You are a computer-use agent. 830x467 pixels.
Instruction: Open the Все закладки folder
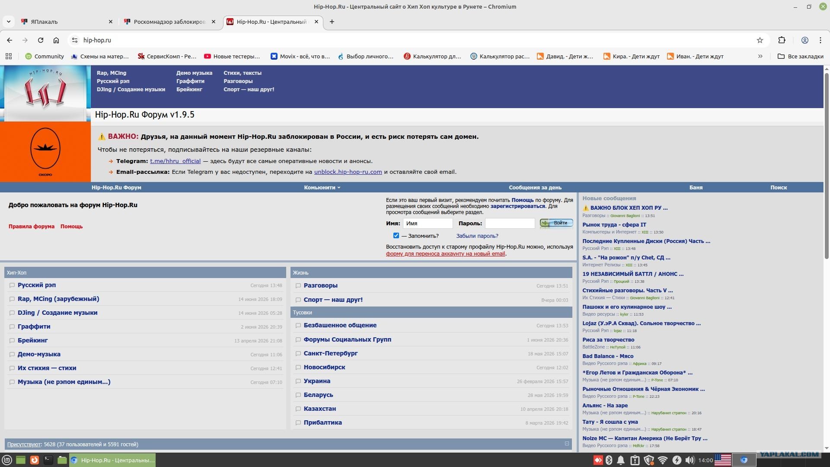point(800,56)
